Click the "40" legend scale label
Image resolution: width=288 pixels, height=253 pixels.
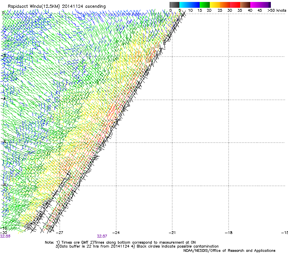click(x=250, y=11)
